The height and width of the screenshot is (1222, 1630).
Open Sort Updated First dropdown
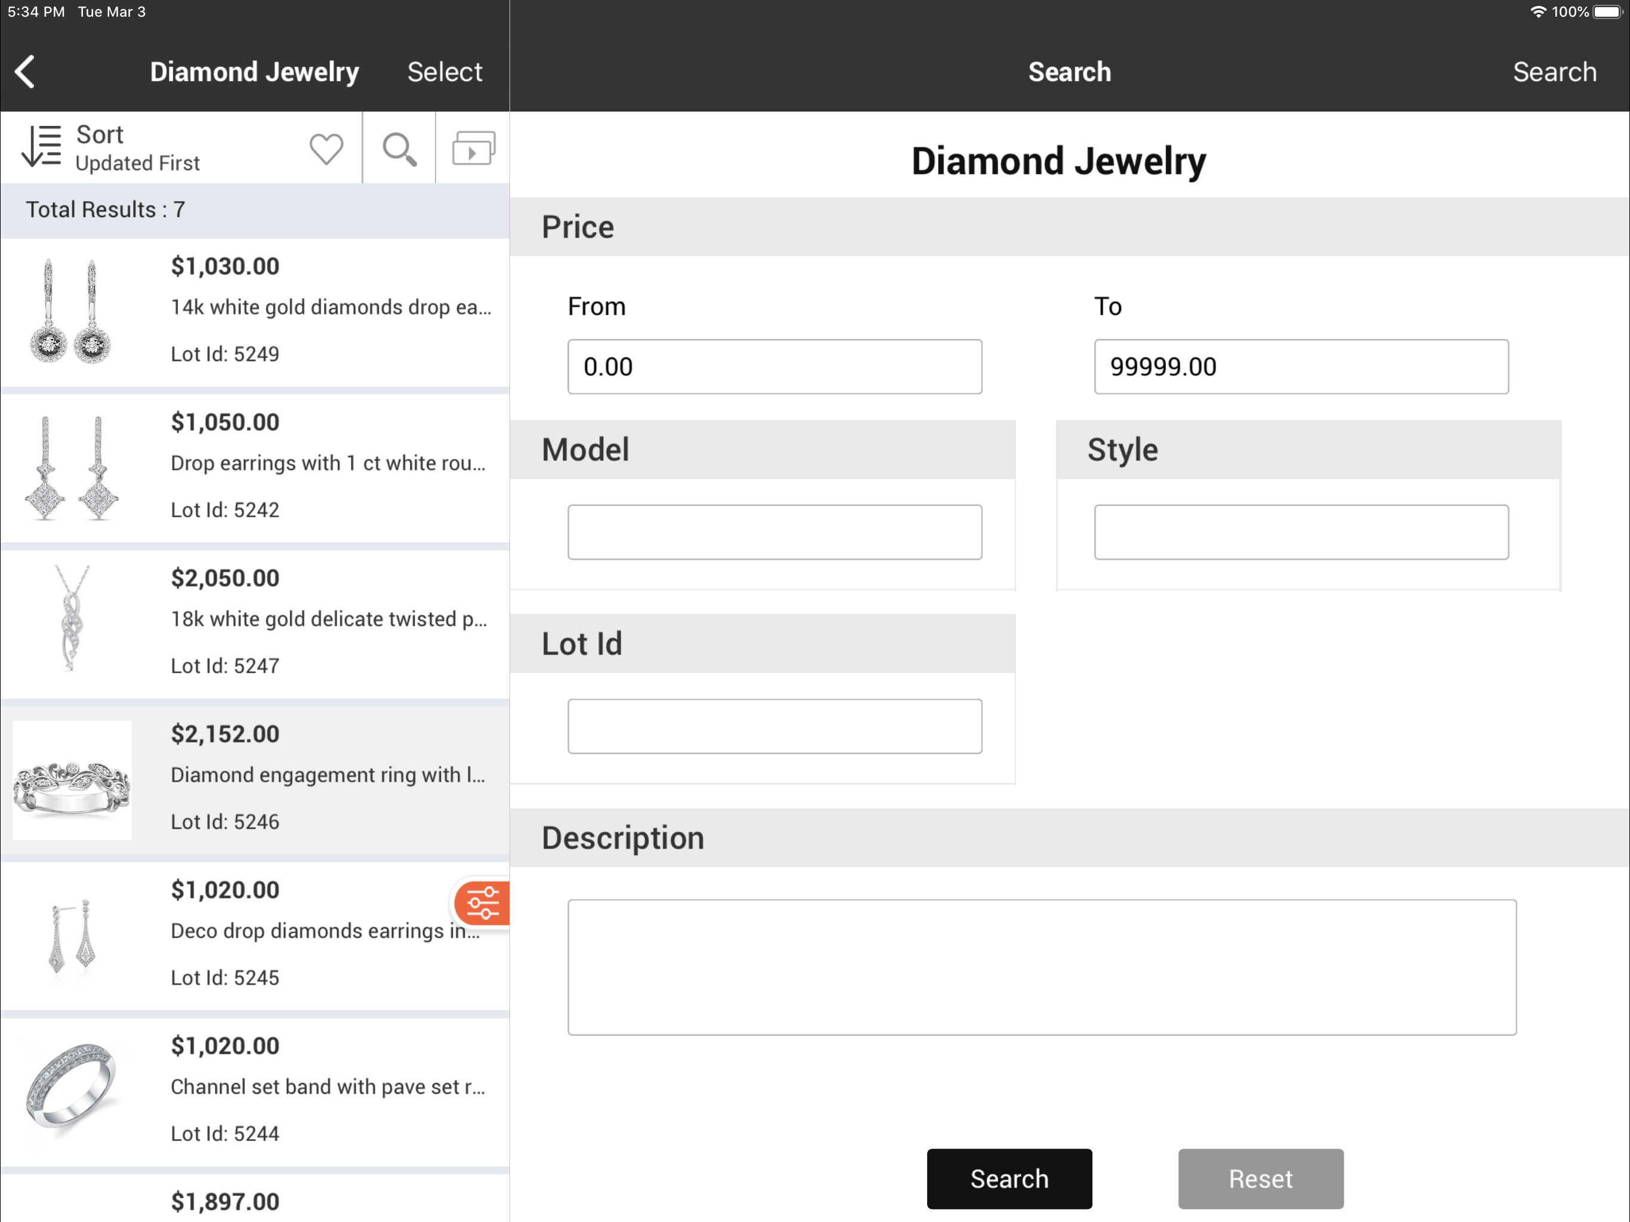tap(138, 148)
